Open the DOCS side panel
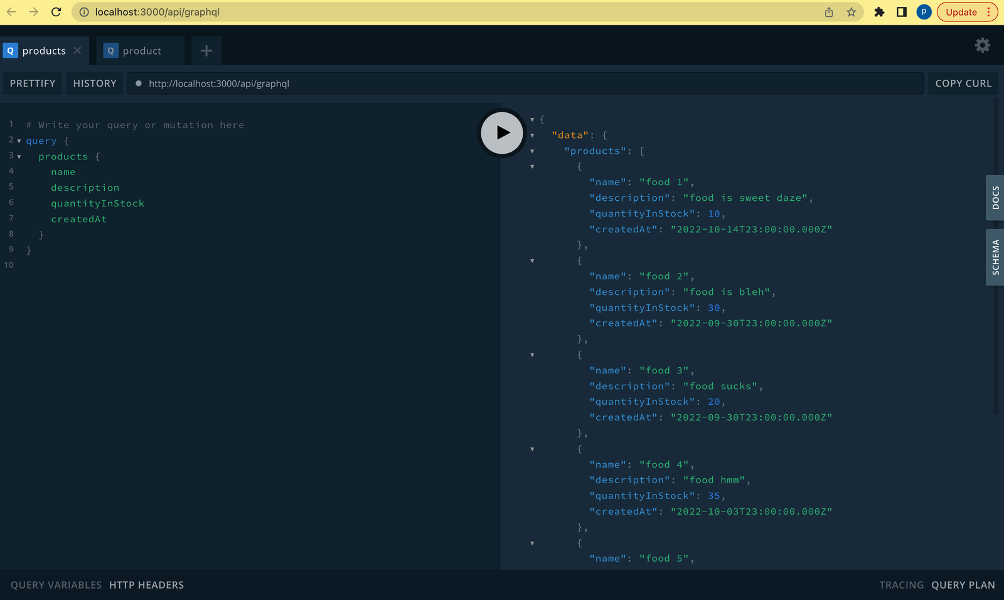 click(995, 198)
